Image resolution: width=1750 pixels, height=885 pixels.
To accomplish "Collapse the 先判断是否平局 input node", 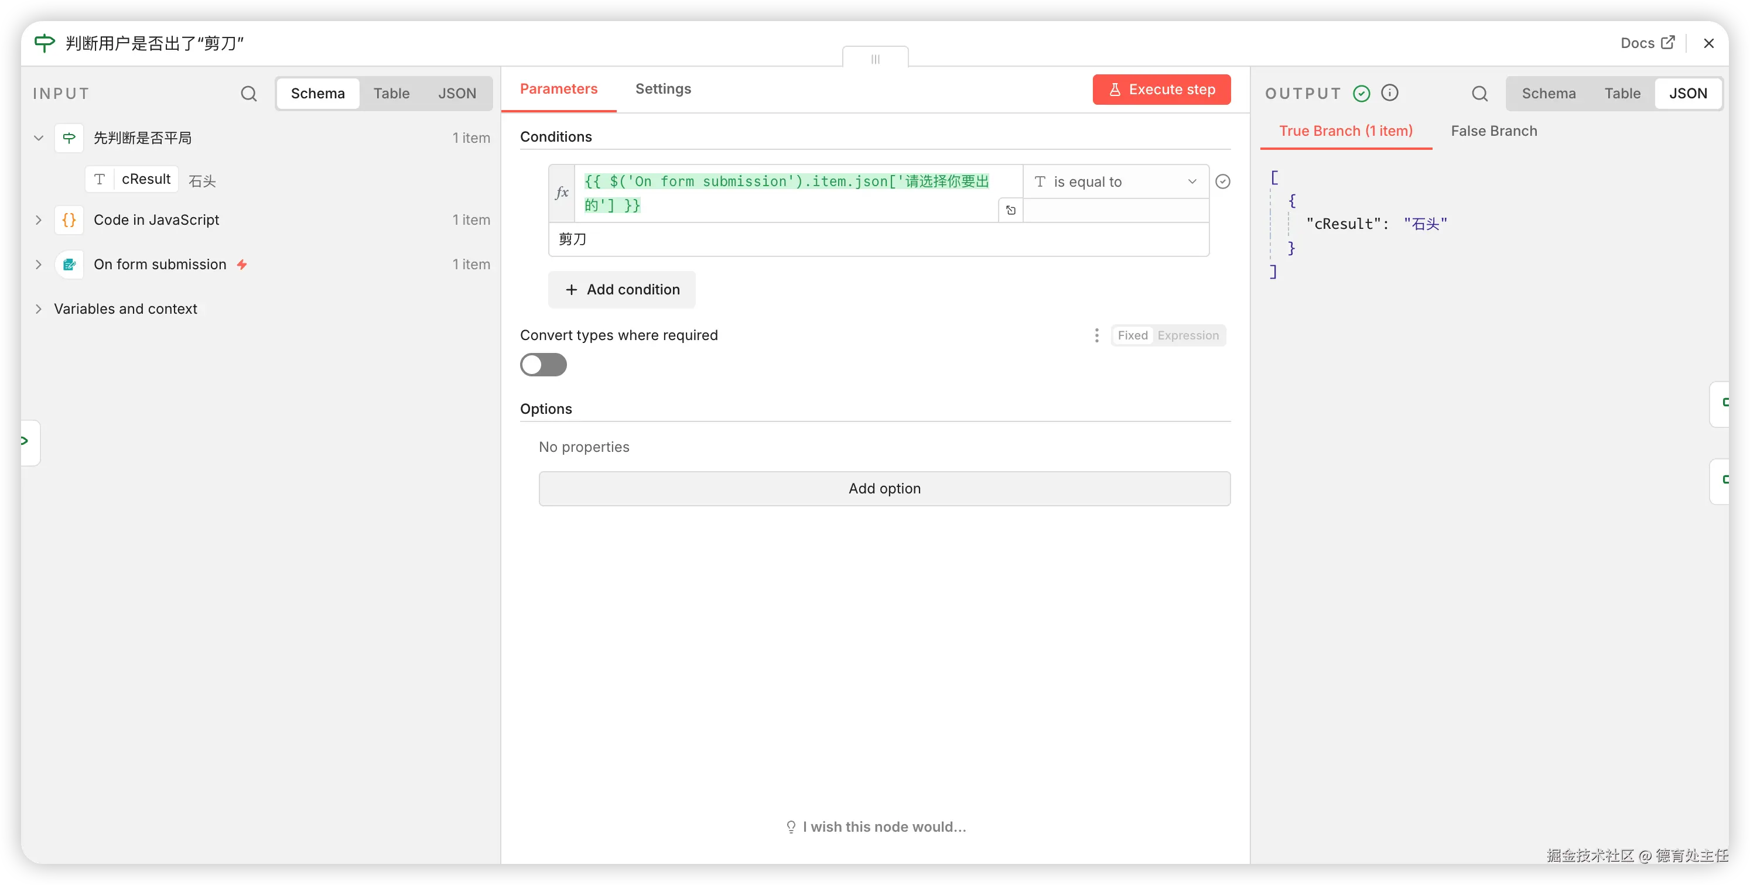I will point(39,138).
